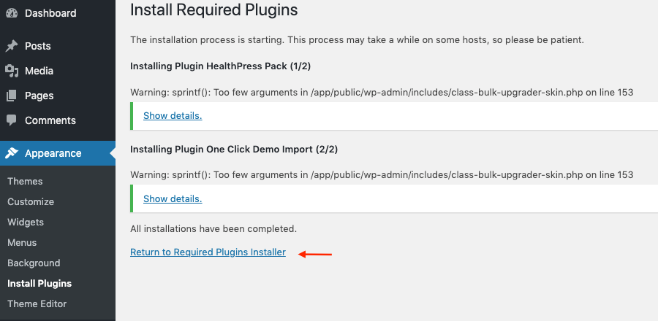Go to the Comments menu label
The image size is (658, 321).
coord(50,120)
